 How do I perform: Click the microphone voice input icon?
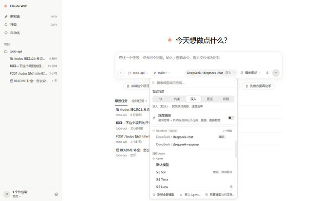click(x=267, y=73)
